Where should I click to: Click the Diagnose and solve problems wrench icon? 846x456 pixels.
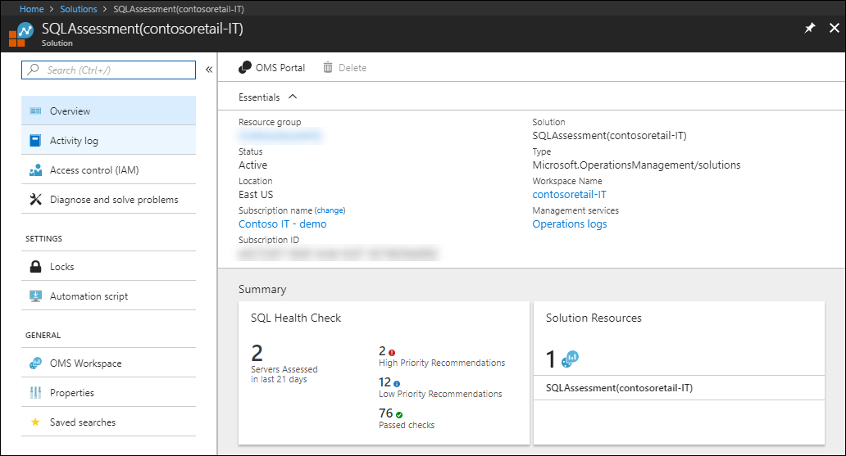pos(35,200)
